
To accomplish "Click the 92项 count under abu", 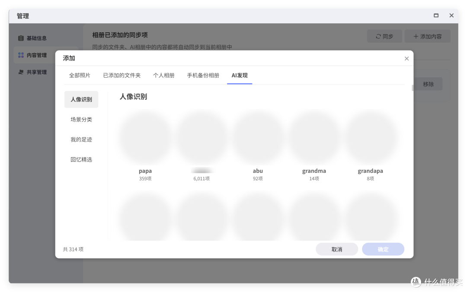I will (x=258, y=178).
